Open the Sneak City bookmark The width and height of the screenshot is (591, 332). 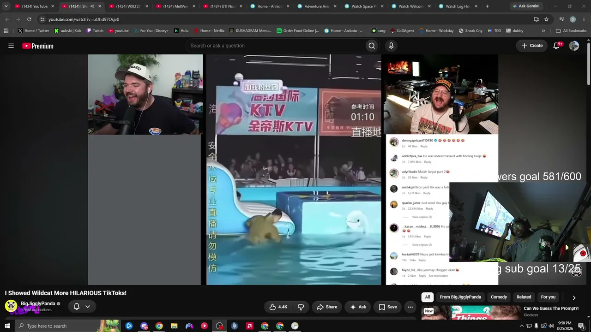pyautogui.click(x=470, y=31)
